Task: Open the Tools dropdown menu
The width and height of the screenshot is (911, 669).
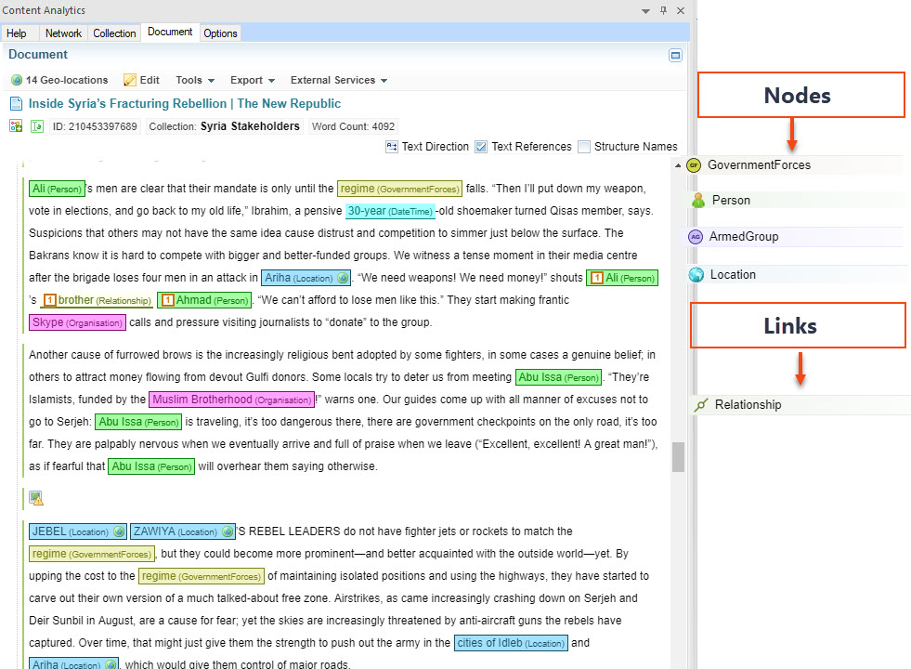Action: (x=195, y=81)
